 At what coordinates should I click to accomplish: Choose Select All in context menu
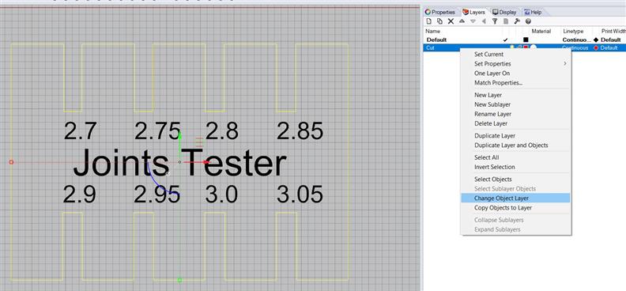(487, 157)
